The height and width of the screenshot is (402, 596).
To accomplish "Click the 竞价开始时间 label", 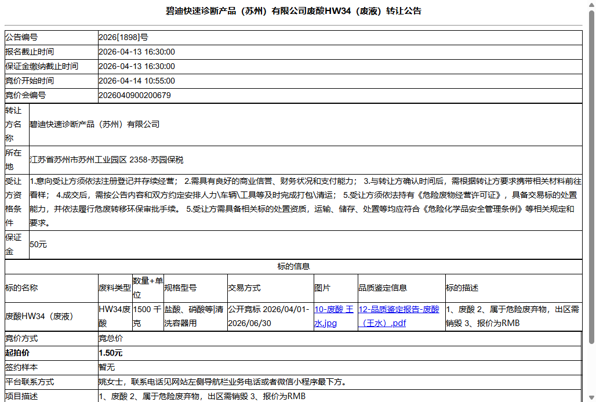I will tap(29, 81).
